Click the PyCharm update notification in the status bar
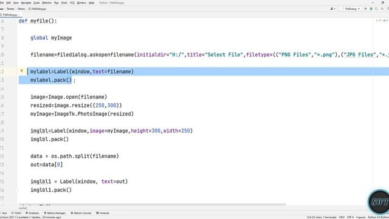Screen dimensions: 389x219 click(x=31, y=217)
